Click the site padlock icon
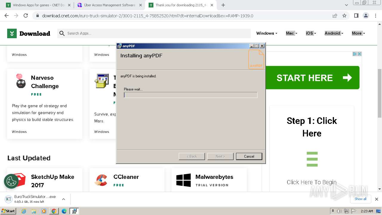 tap(37, 16)
